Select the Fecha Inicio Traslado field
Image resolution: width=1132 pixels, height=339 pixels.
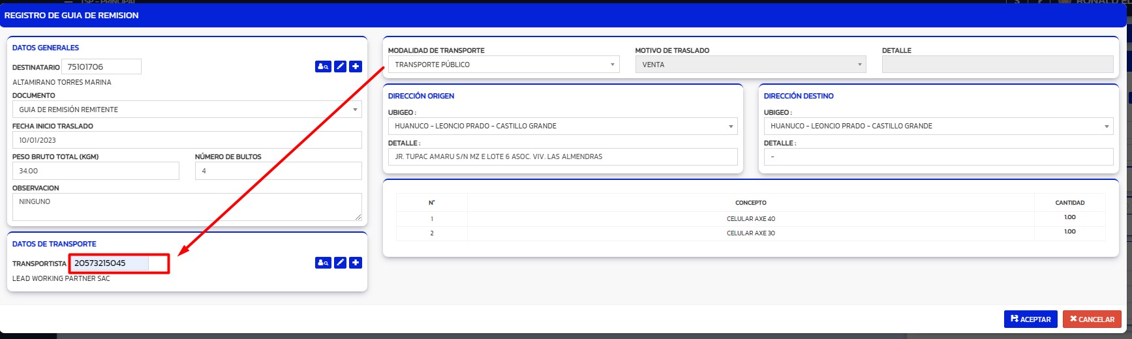click(x=187, y=140)
